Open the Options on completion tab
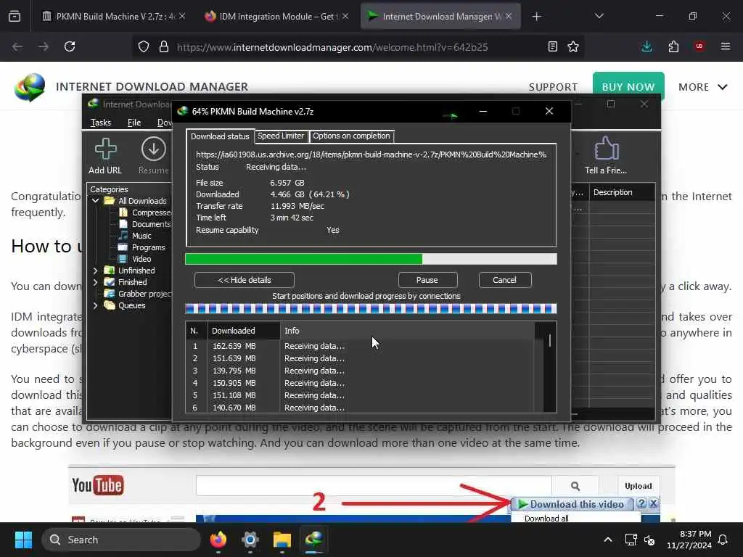 tap(351, 136)
